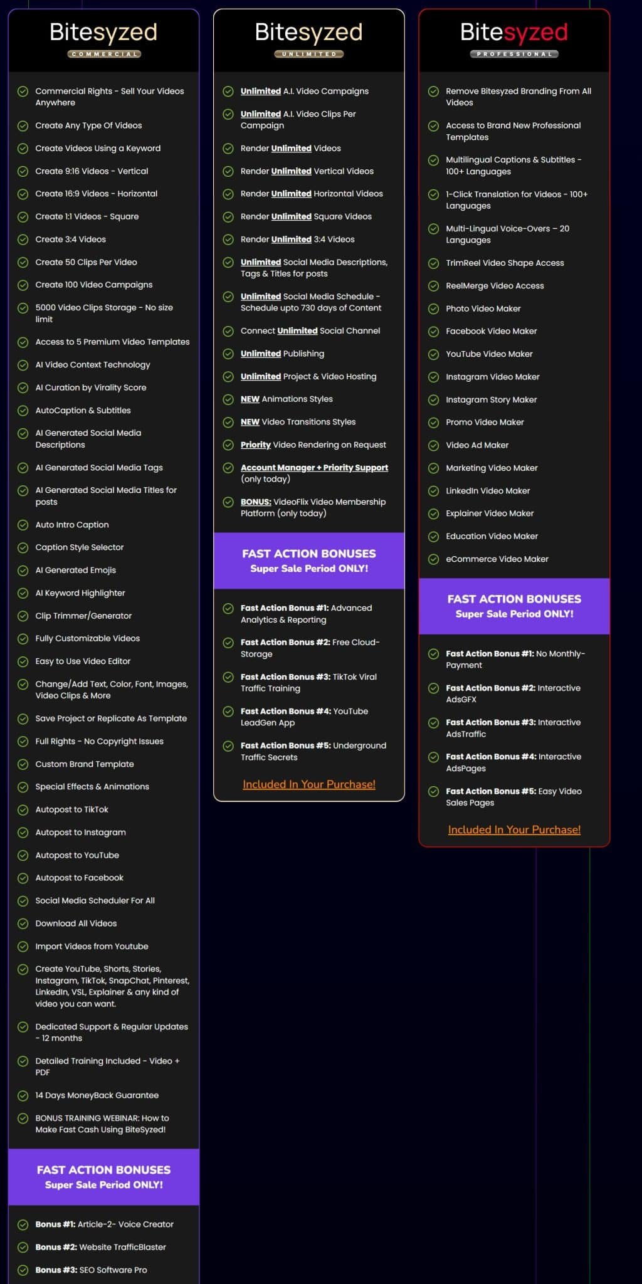Click the checkmark icon beside Commercial Rights
This screenshot has width=642, height=1284.
[23, 91]
